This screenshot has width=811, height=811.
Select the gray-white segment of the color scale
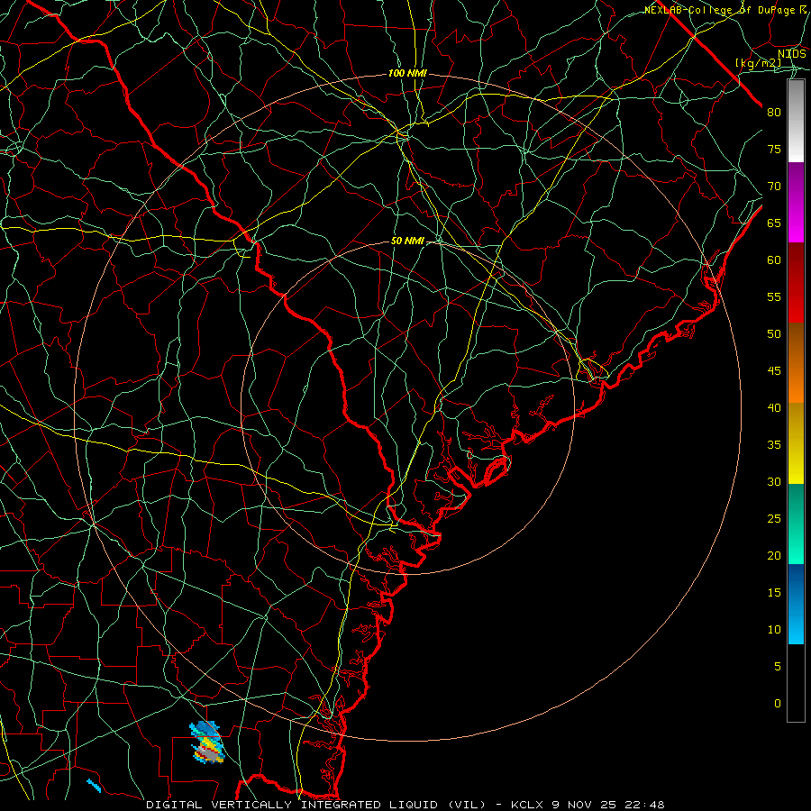tap(796, 121)
